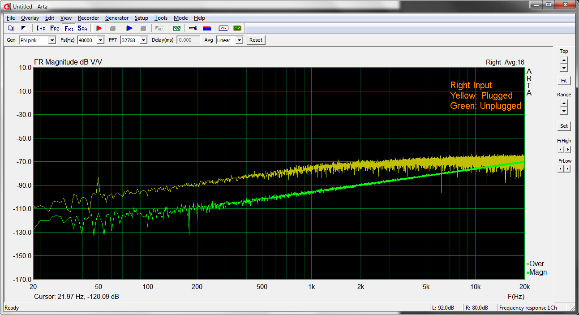Click the Top up arrow stepper
This screenshot has height=315, width=579.
tap(564, 60)
